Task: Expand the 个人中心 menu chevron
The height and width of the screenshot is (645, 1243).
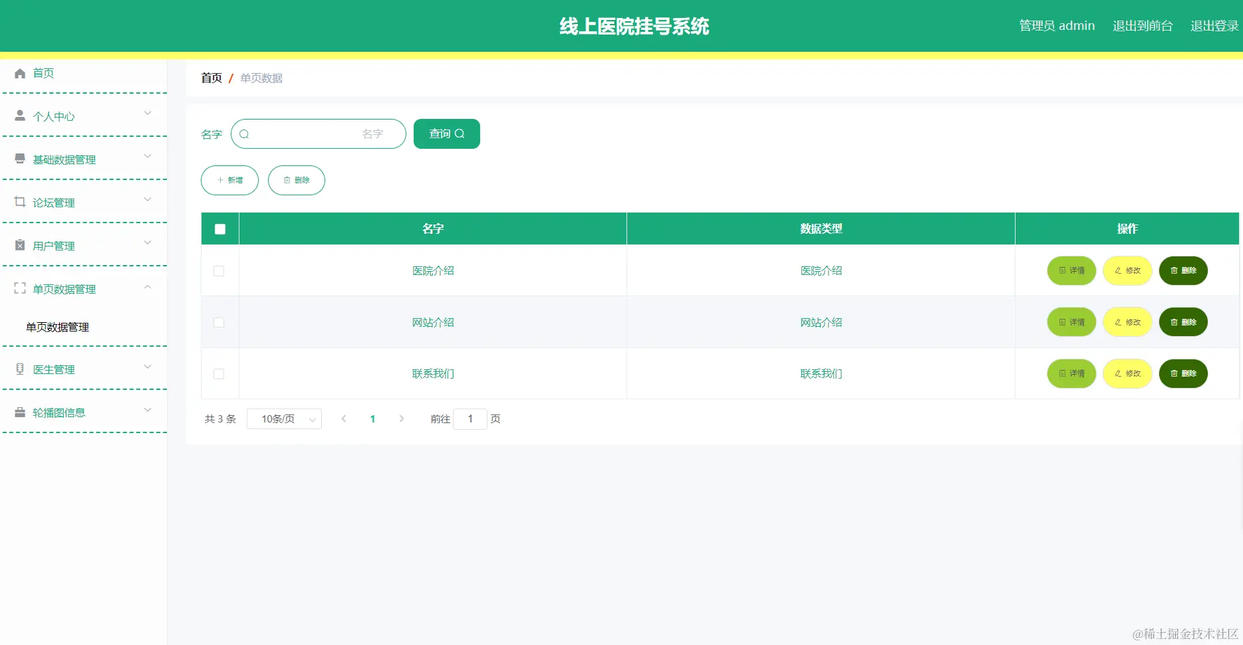Action: tap(148, 114)
